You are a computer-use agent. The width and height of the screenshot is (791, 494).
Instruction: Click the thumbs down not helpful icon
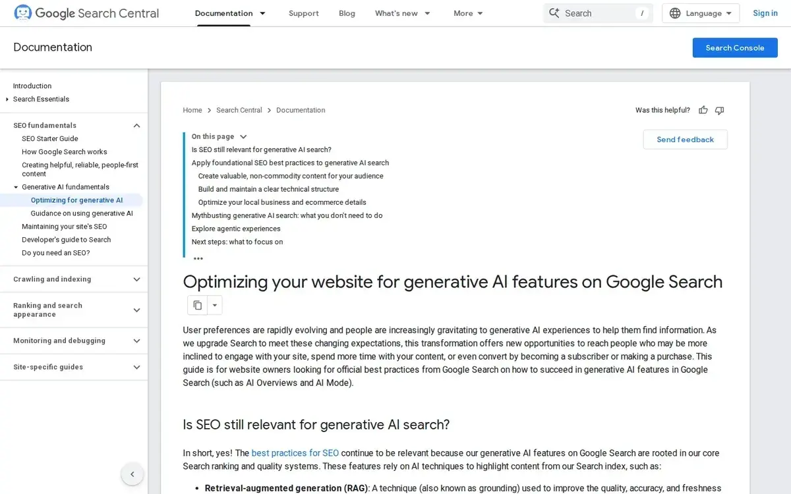click(720, 110)
